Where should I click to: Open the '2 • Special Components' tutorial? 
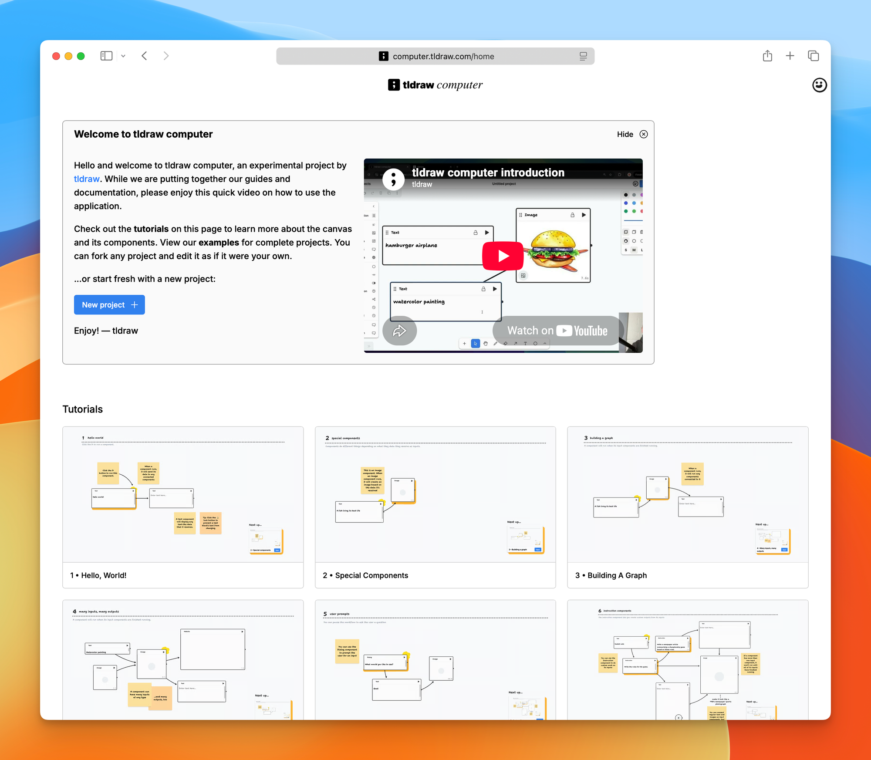[x=435, y=507]
